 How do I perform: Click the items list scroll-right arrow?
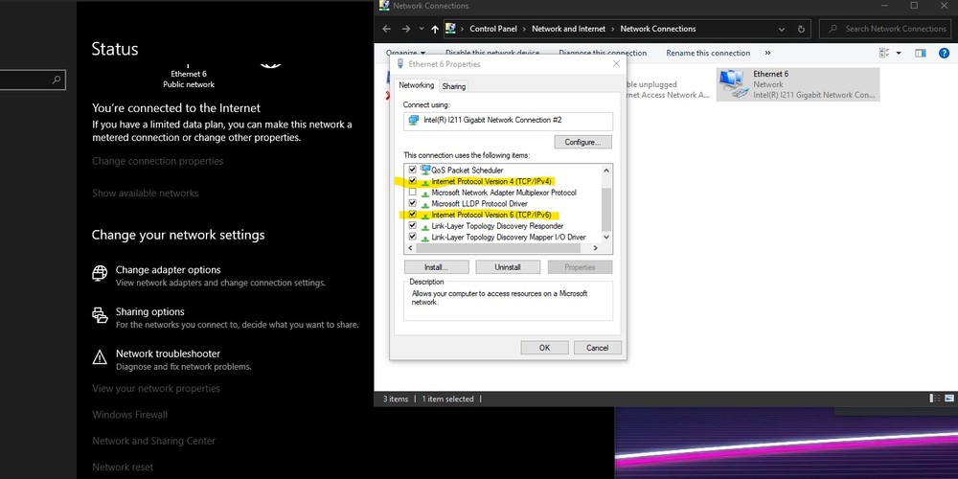point(596,248)
